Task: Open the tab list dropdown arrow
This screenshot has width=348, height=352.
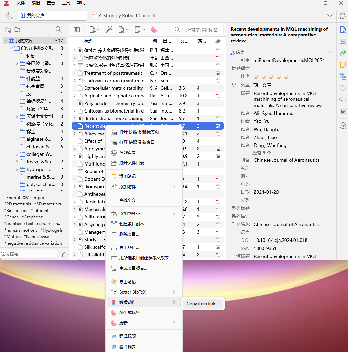Action: coord(330,16)
